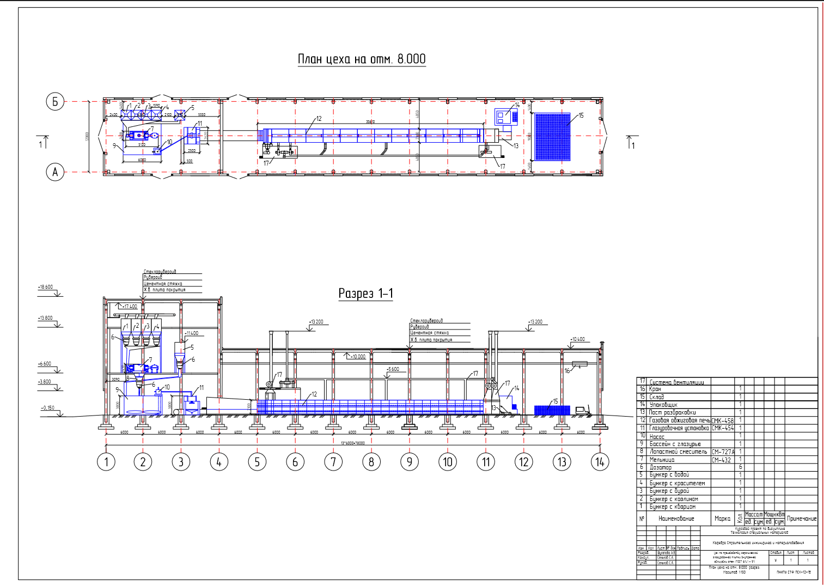Click the +5.600 elevation label
824x586 pixels.
393,369
